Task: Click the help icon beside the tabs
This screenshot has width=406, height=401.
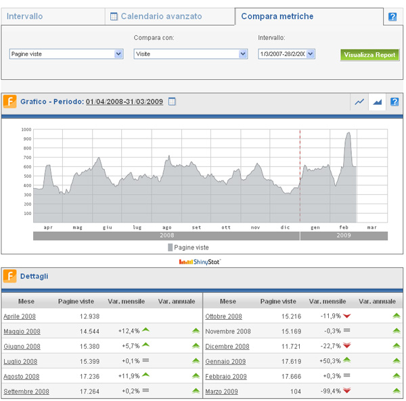Action: coord(392,17)
